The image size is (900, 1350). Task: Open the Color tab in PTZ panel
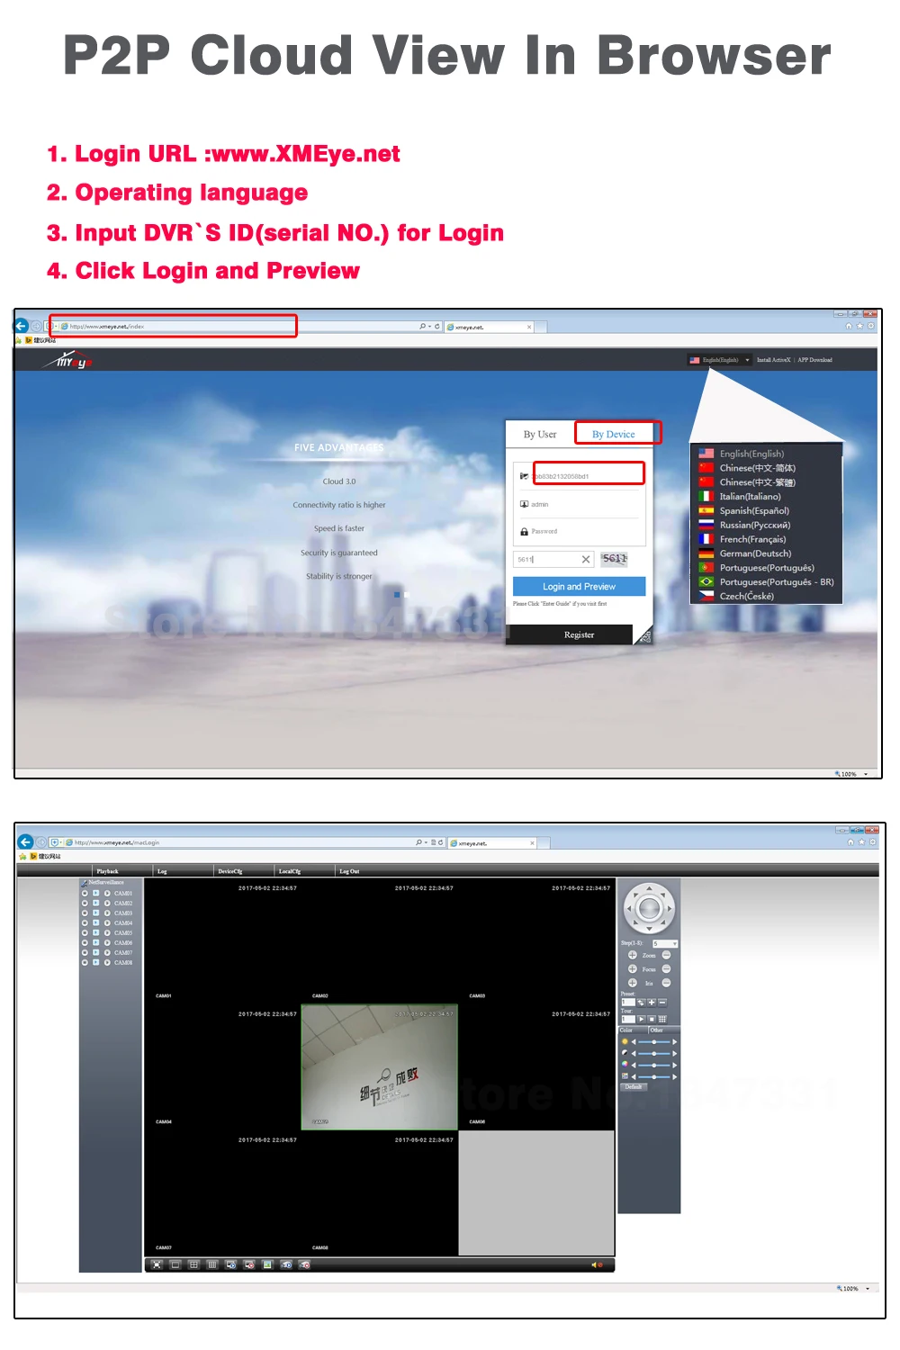click(x=633, y=1030)
